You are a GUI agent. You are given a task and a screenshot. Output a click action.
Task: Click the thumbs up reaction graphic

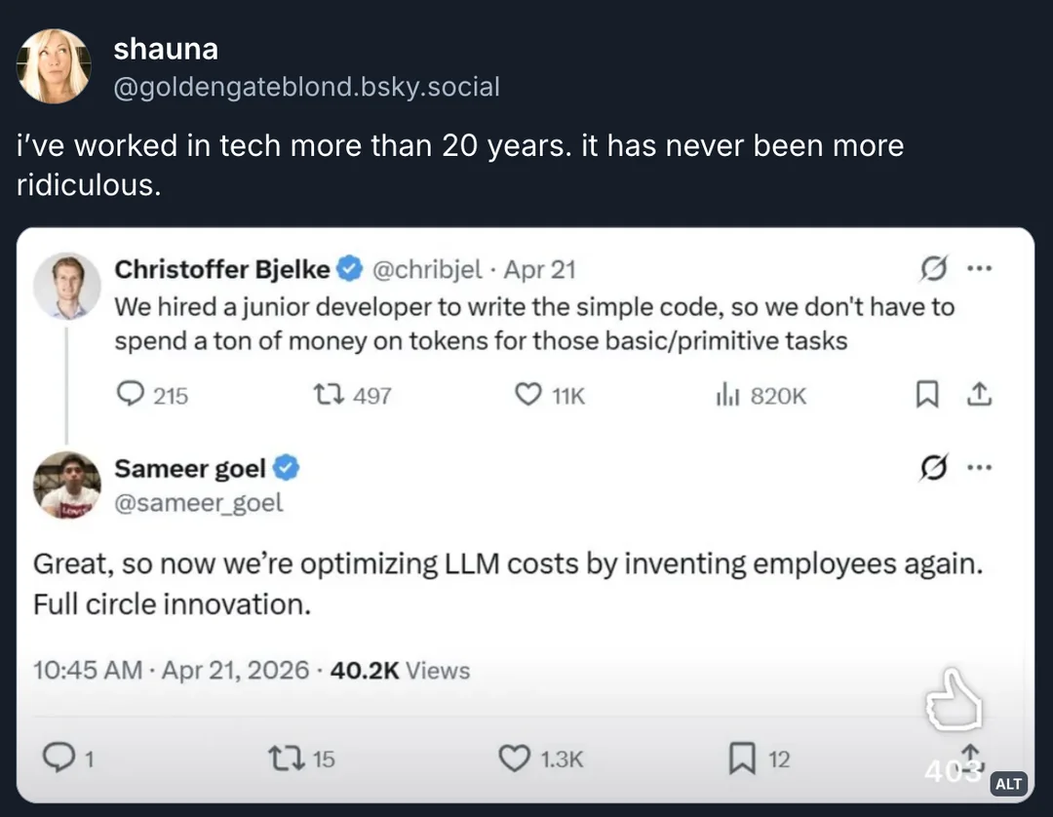[x=956, y=700]
